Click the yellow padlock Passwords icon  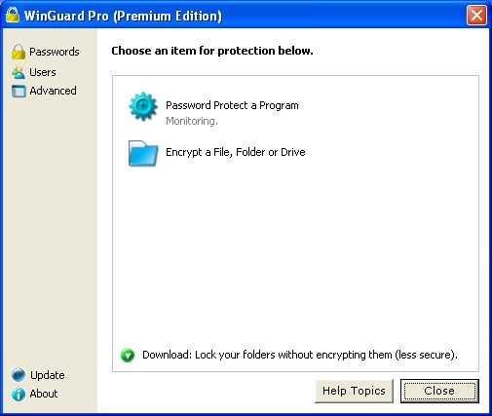pos(19,52)
